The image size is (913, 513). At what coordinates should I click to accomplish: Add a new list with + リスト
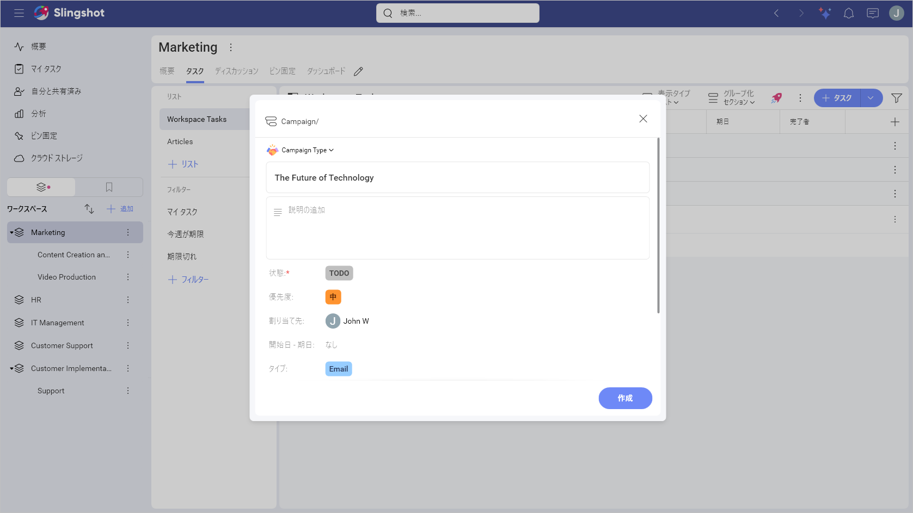tap(183, 164)
